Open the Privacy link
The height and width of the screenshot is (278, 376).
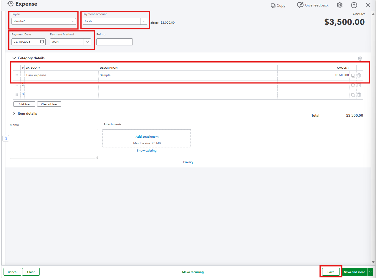[188, 162]
